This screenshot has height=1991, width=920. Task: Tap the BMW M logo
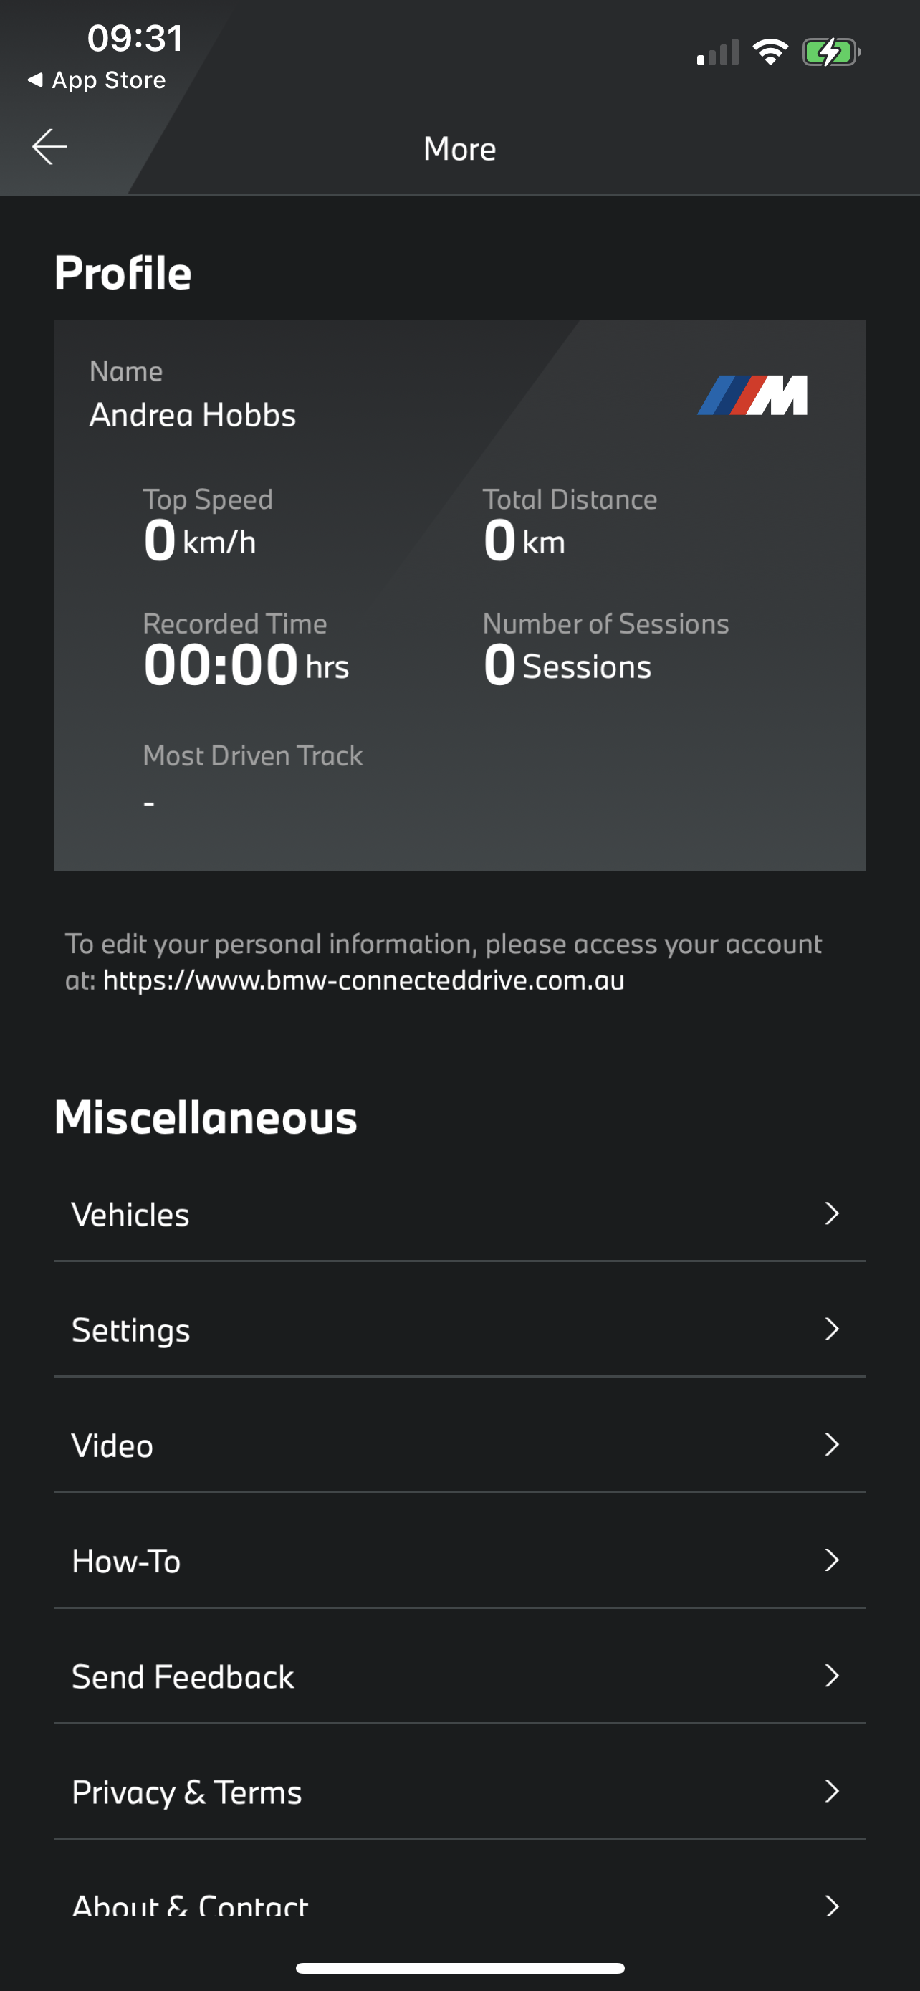(x=752, y=396)
